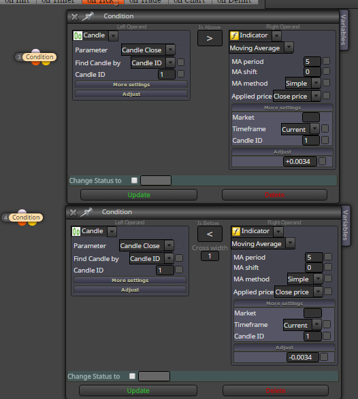Click the Cross width input field
Viewport: 358px width, 399px height.
[x=210, y=256]
